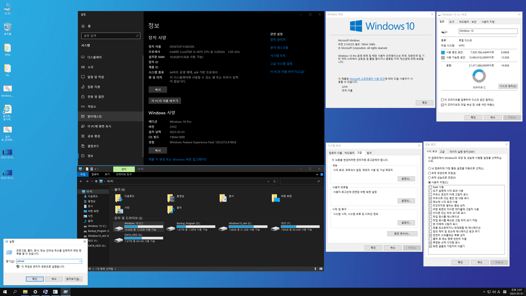526x296 pixels.
Task: Open 음악 folder in Explorer
Action: pos(174,209)
